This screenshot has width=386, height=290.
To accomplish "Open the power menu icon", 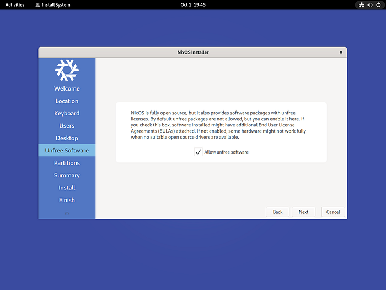I will click(x=378, y=4).
